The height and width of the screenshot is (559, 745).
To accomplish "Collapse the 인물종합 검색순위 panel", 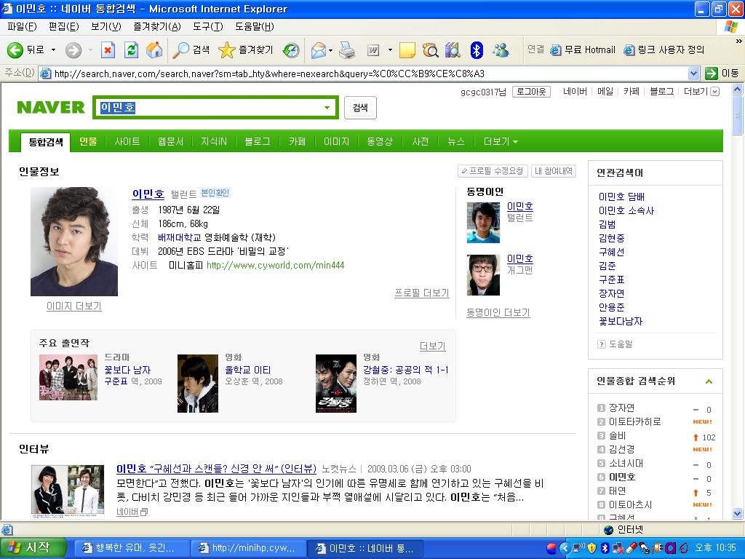I will 709,381.
